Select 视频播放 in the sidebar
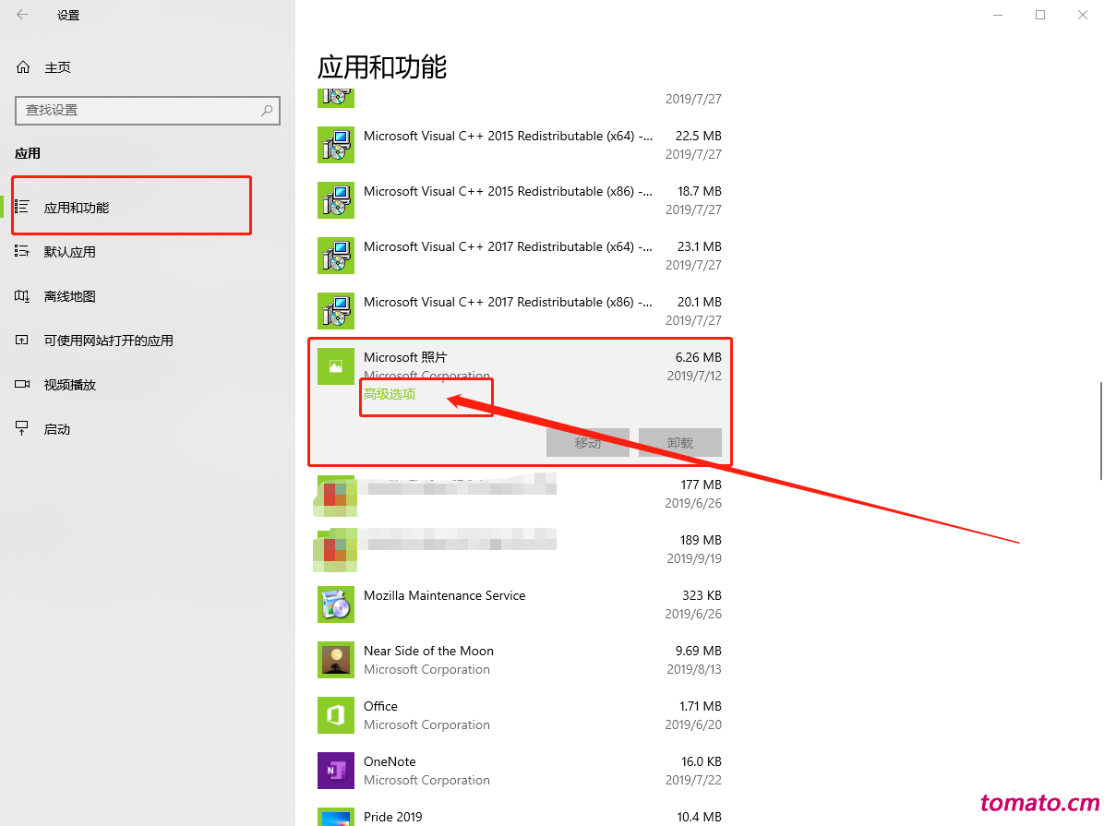 [70, 385]
